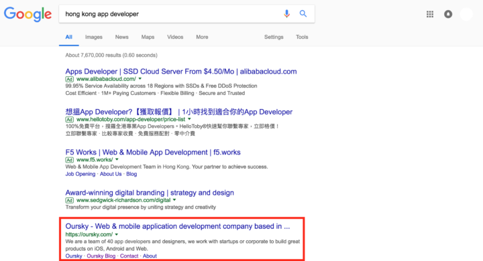Image resolution: width=483 pixels, height=261 pixels.
Task: Open the account profile avatar
Action: pyautogui.click(x=466, y=14)
